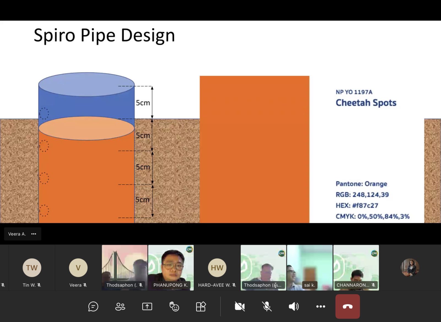Open more options next to Veera A. label
The image size is (441, 322).
pyautogui.click(x=34, y=234)
